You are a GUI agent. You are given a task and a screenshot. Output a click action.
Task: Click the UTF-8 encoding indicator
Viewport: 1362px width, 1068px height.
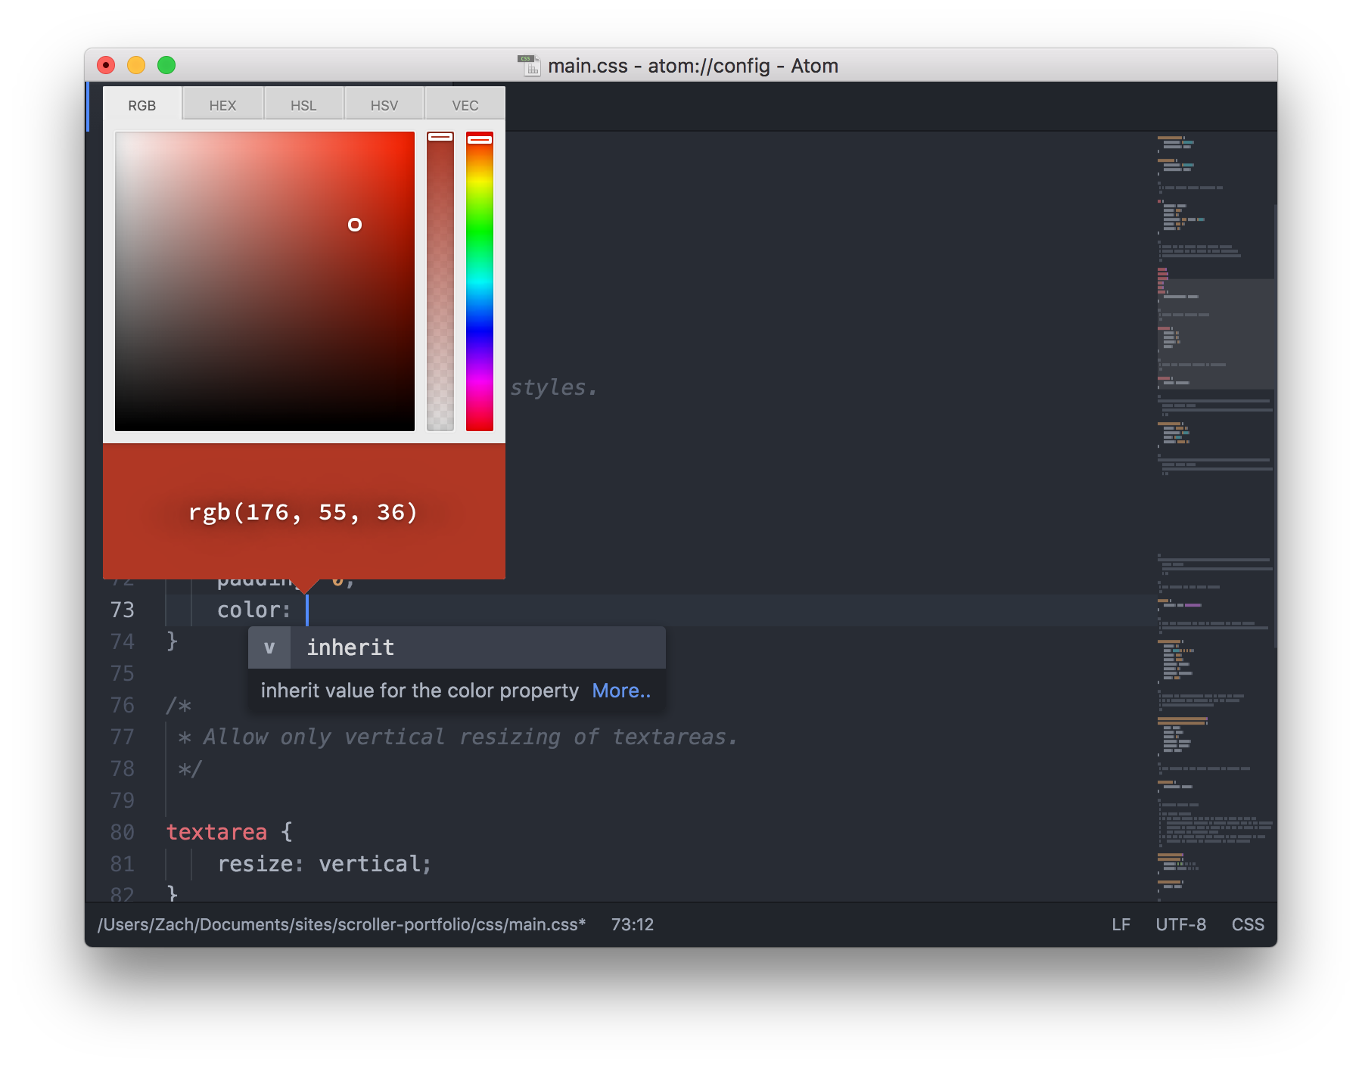click(x=1180, y=924)
